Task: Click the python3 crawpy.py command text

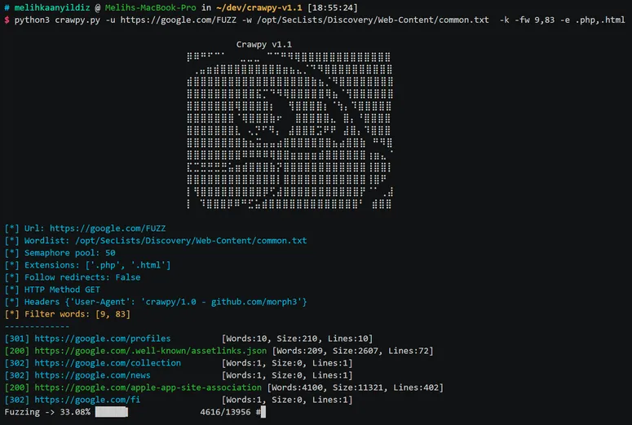Action: [57, 20]
